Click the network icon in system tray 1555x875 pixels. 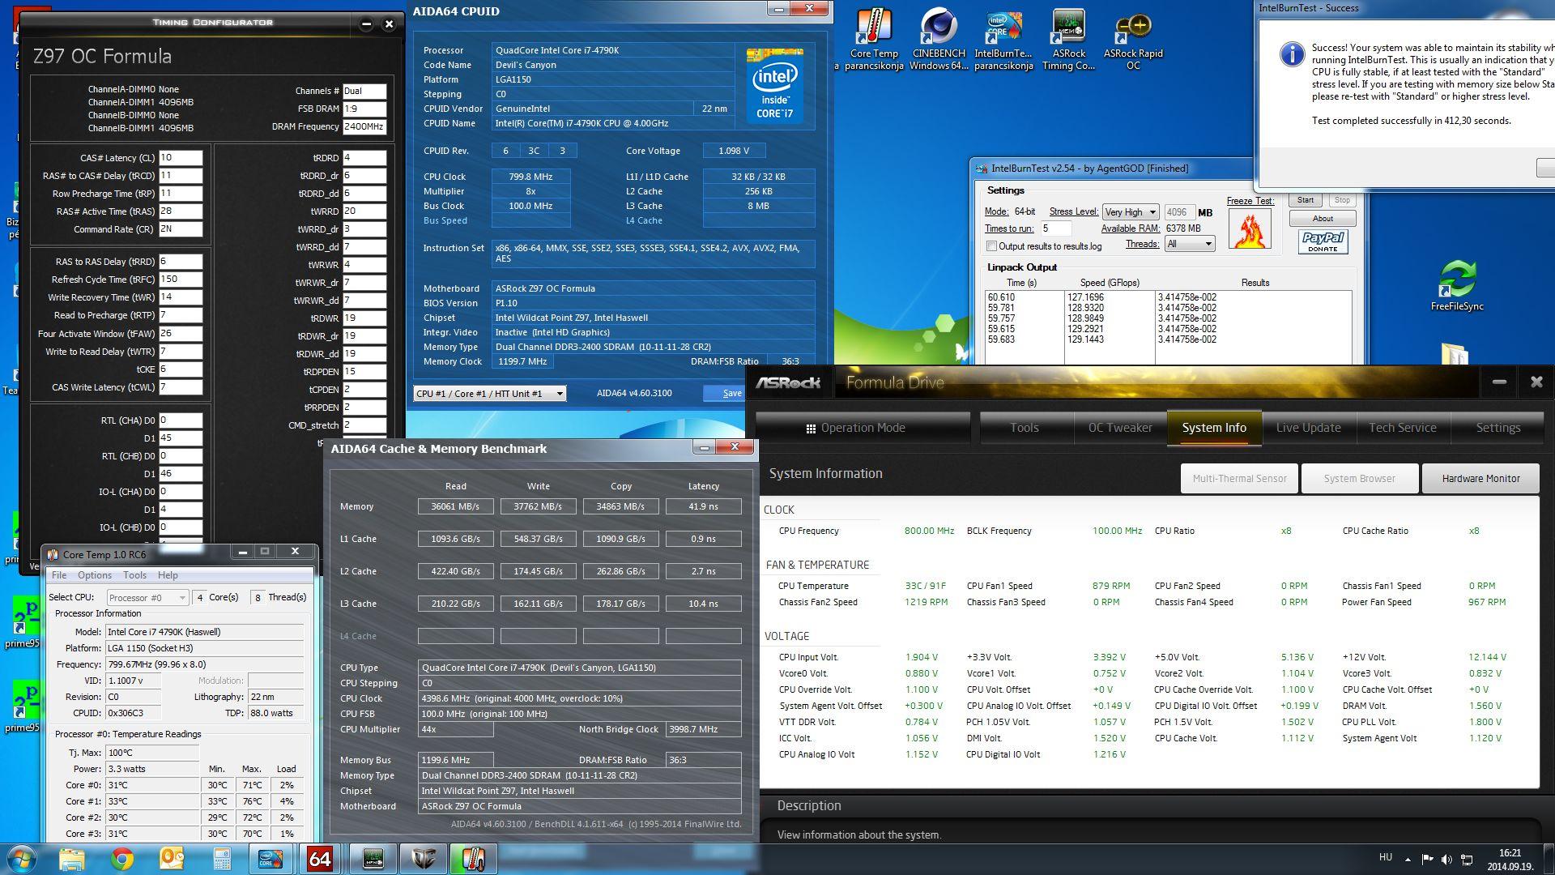point(1467,859)
